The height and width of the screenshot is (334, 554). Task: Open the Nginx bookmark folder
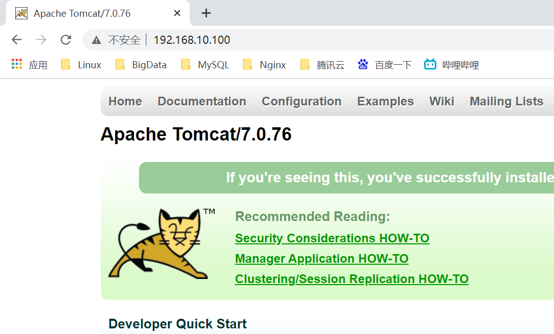click(264, 65)
